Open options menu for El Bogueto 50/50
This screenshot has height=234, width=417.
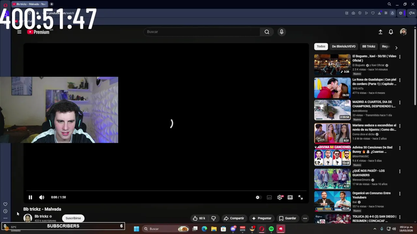[400, 57]
